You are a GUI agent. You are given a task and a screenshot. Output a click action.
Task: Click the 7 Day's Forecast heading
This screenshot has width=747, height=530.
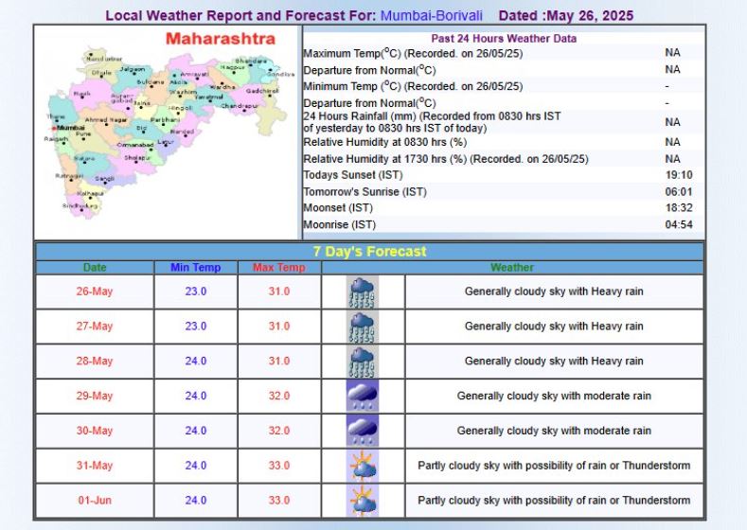pos(369,252)
